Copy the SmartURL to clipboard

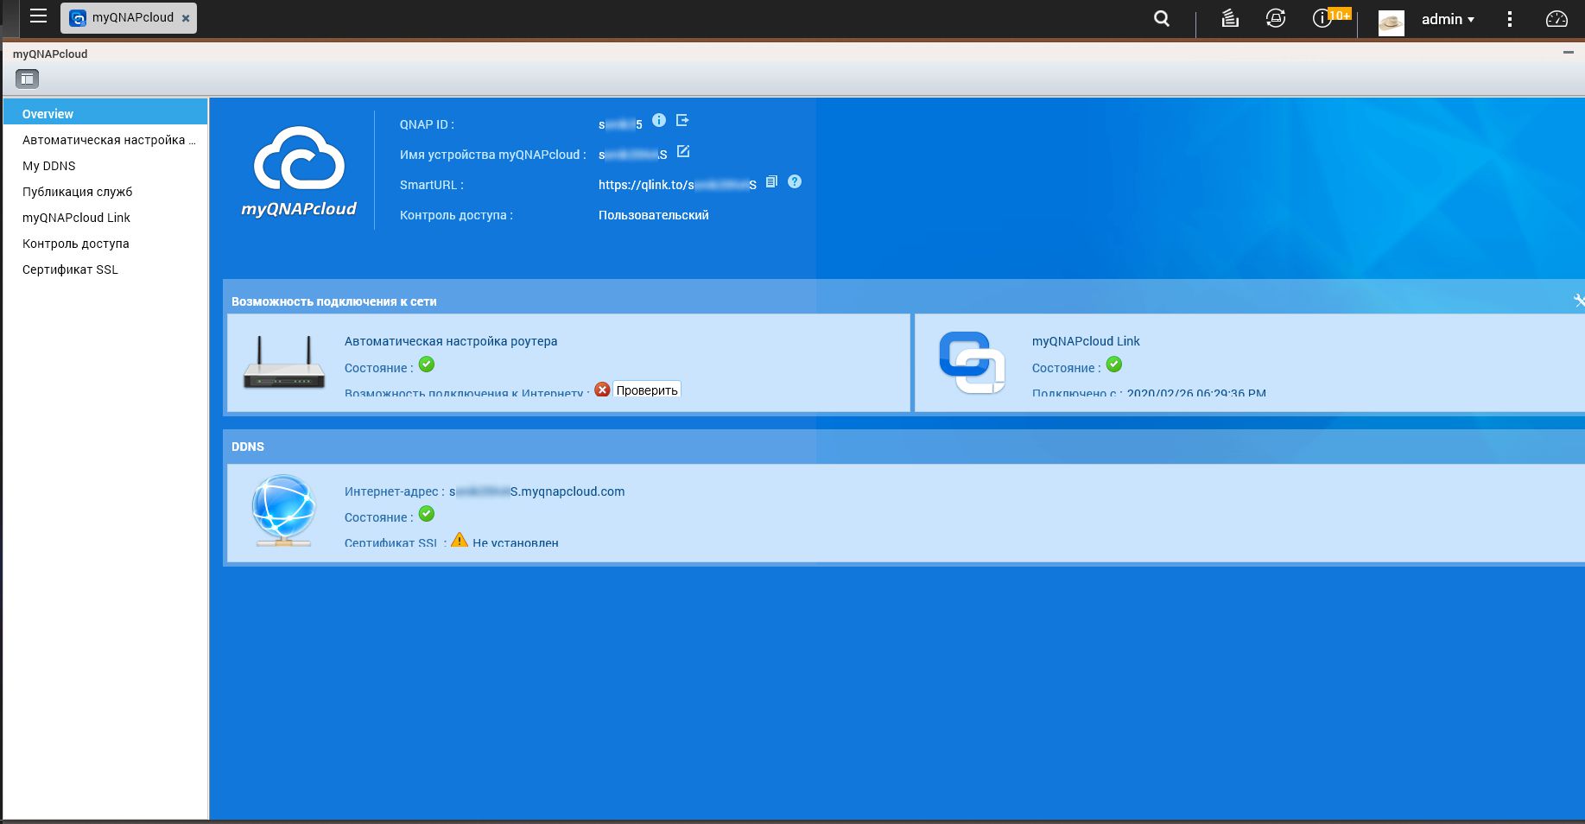point(771,181)
